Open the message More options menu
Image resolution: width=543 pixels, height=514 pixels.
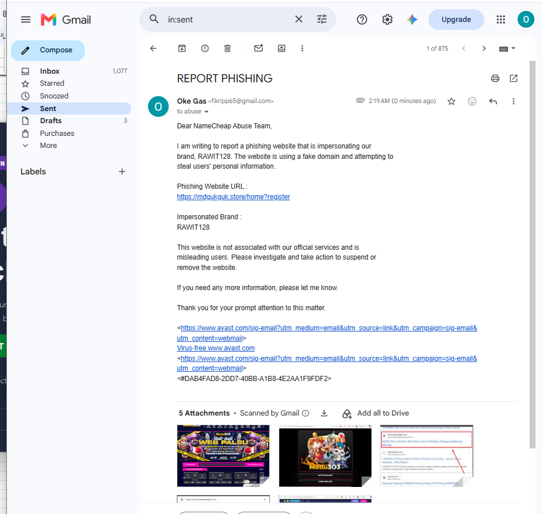point(513,101)
